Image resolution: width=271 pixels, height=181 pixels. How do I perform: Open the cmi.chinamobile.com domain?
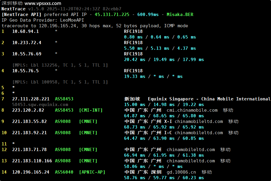click(x=192, y=110)
